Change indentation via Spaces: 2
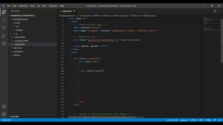Screen dimensions: 223x125 pos(184,120)
